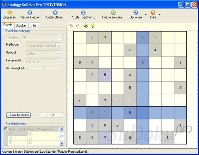Select the bold 7 cell in bottom row

105,138
